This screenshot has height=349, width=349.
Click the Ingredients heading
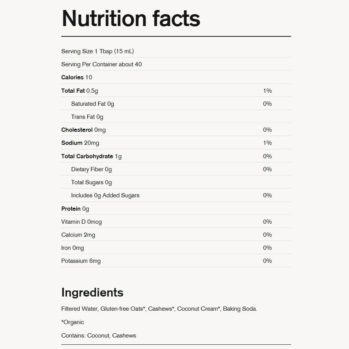click(92, 292)
